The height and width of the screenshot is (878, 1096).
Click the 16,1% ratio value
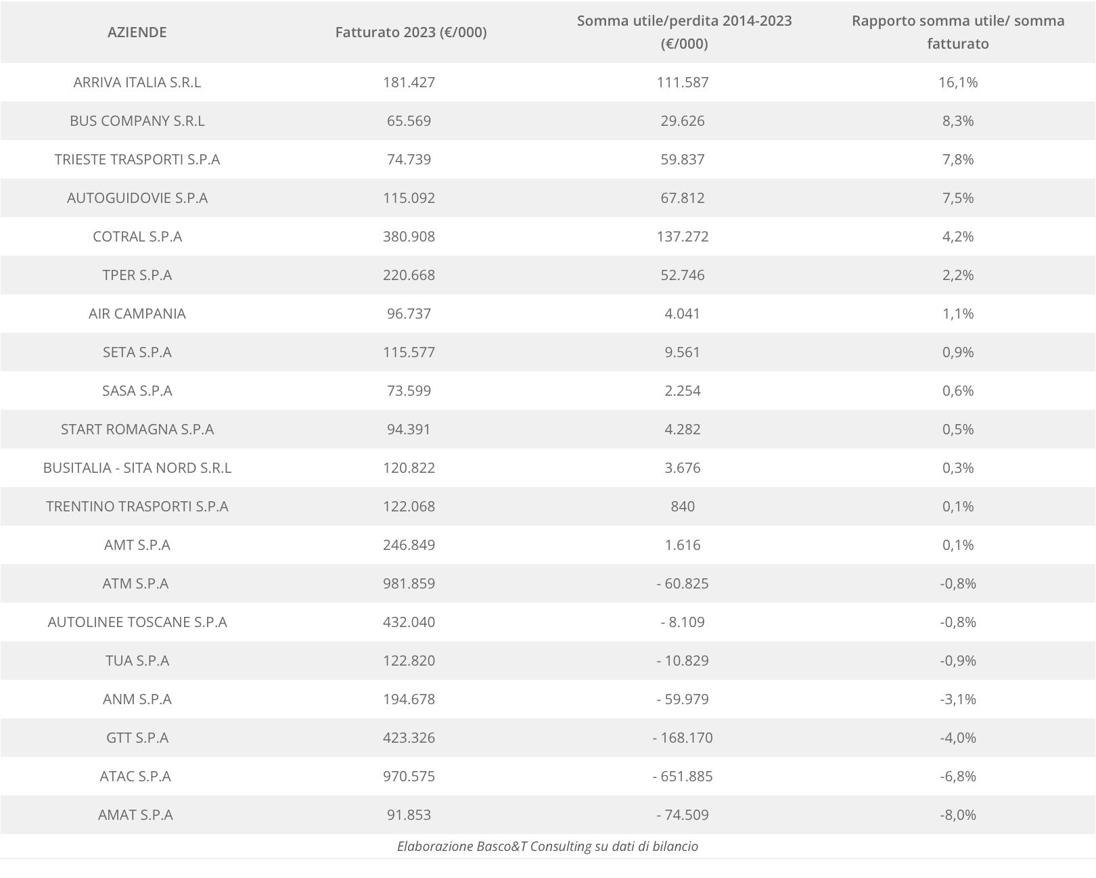(957, 82)
